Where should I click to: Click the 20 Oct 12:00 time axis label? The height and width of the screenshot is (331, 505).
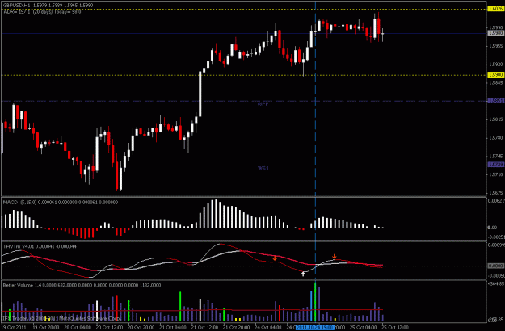(109, 328)
